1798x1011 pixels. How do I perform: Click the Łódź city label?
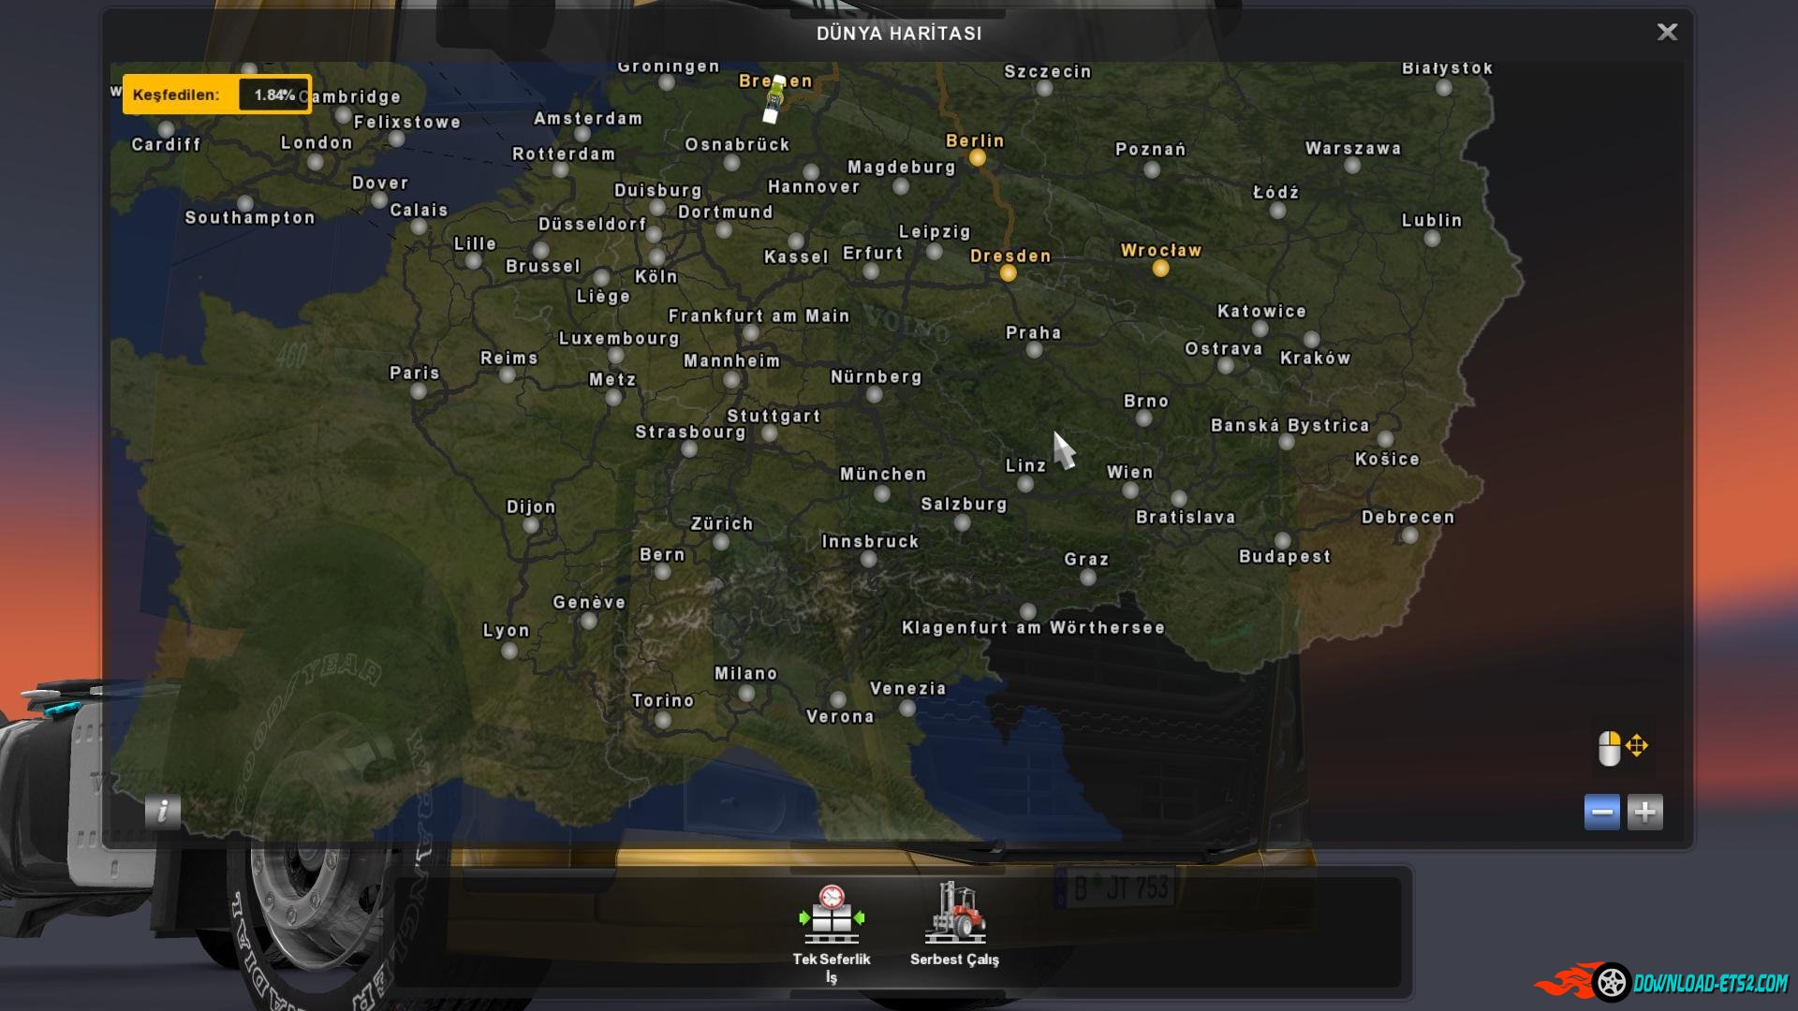(1275, 193)
